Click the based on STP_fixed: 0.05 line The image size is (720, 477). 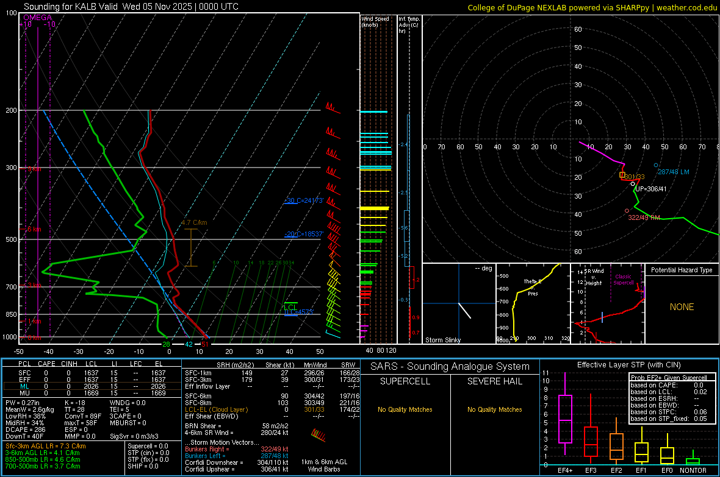coord(669,419)
